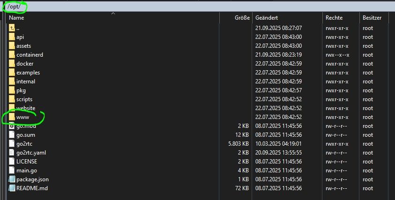Click the root owner of docker folder

tap(368, 64)
